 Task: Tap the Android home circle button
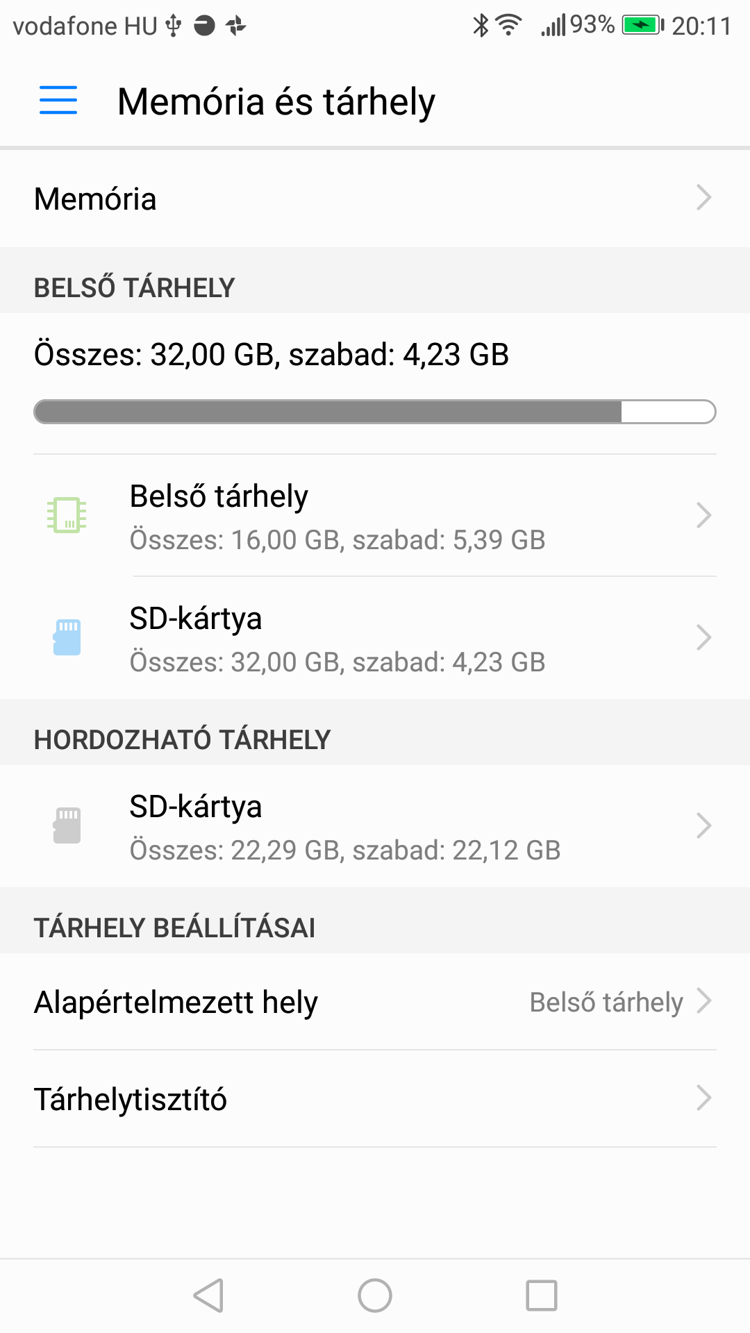click(375, 1296)
